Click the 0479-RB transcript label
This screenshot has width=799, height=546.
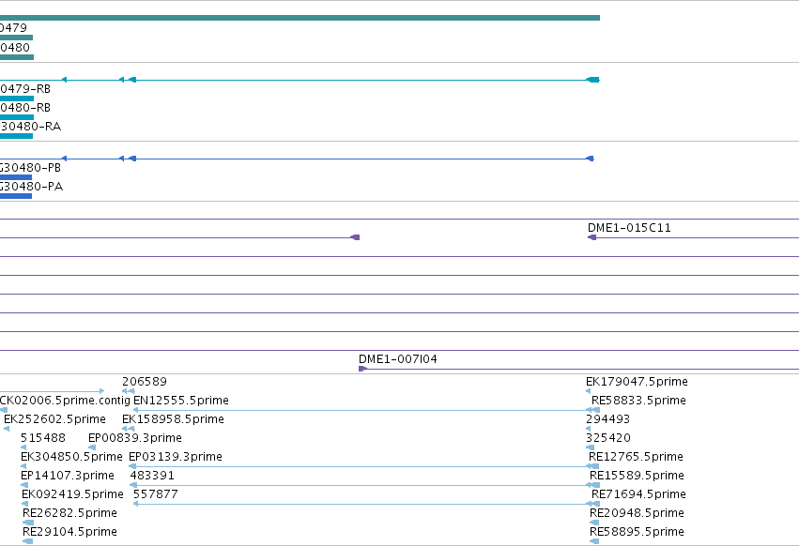point(25,89)
